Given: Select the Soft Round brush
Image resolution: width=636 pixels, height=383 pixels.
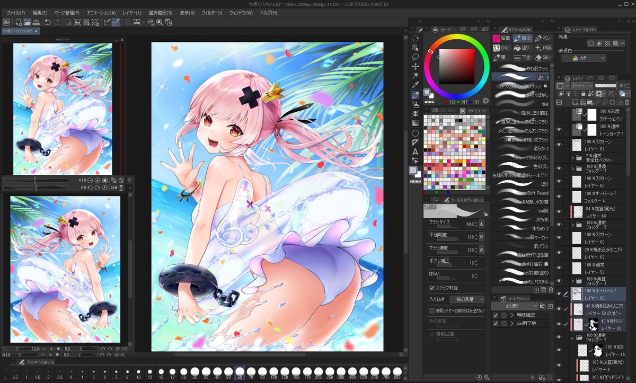Looking at the screenshot, I should 520,193.
